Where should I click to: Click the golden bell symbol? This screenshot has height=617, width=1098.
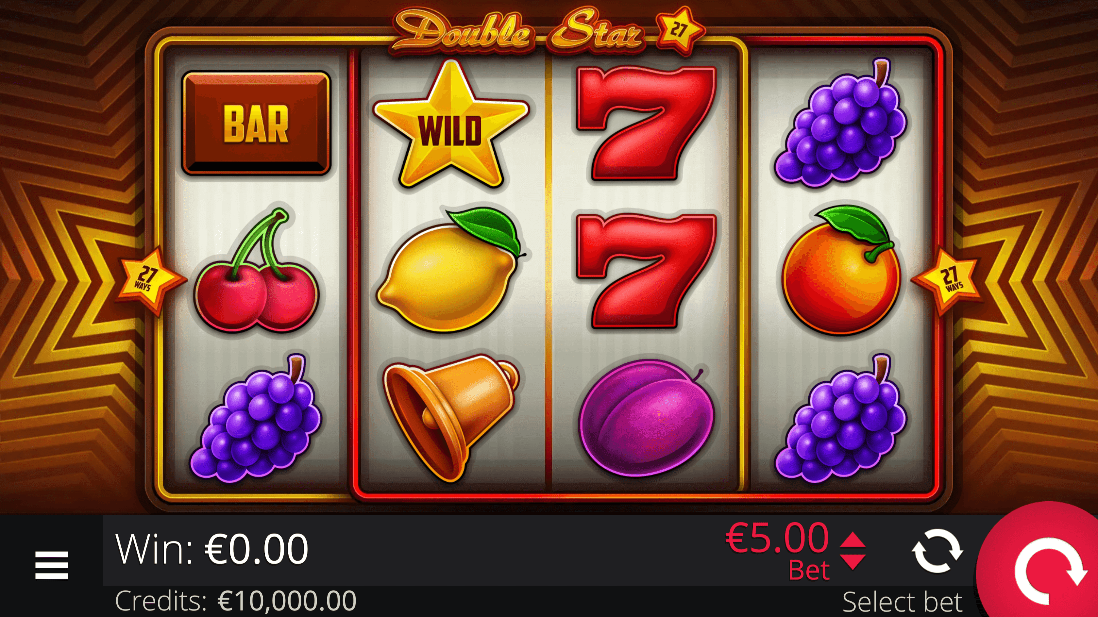451,417
